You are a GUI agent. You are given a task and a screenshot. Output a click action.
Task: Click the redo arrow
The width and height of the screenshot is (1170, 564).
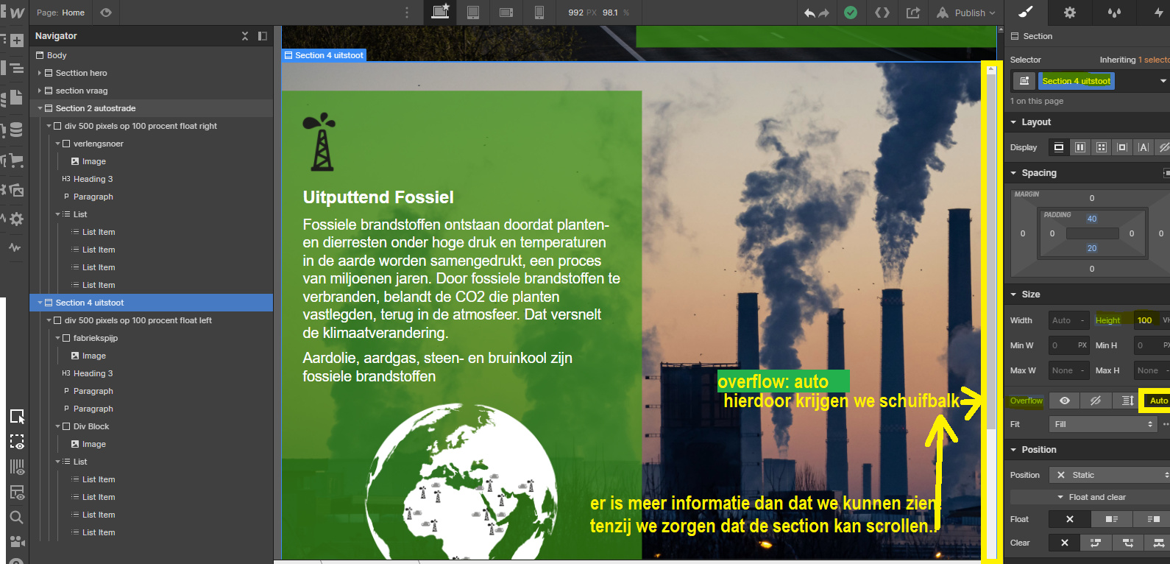[x=823, y=13]
